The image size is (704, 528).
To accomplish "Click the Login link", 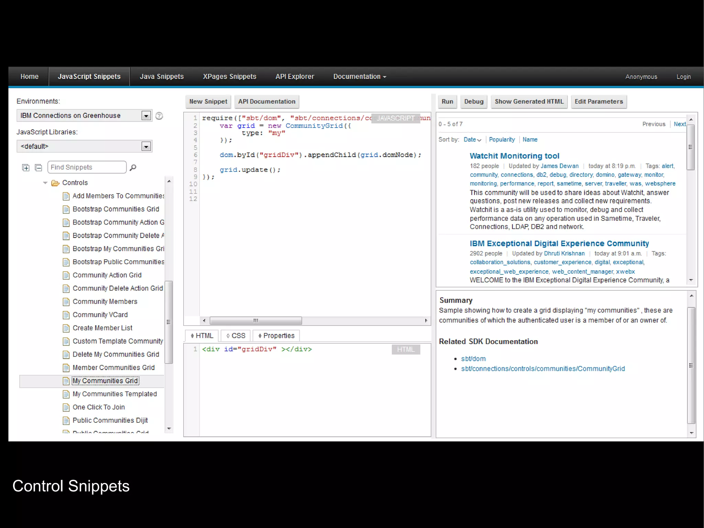I will point(683,77).
